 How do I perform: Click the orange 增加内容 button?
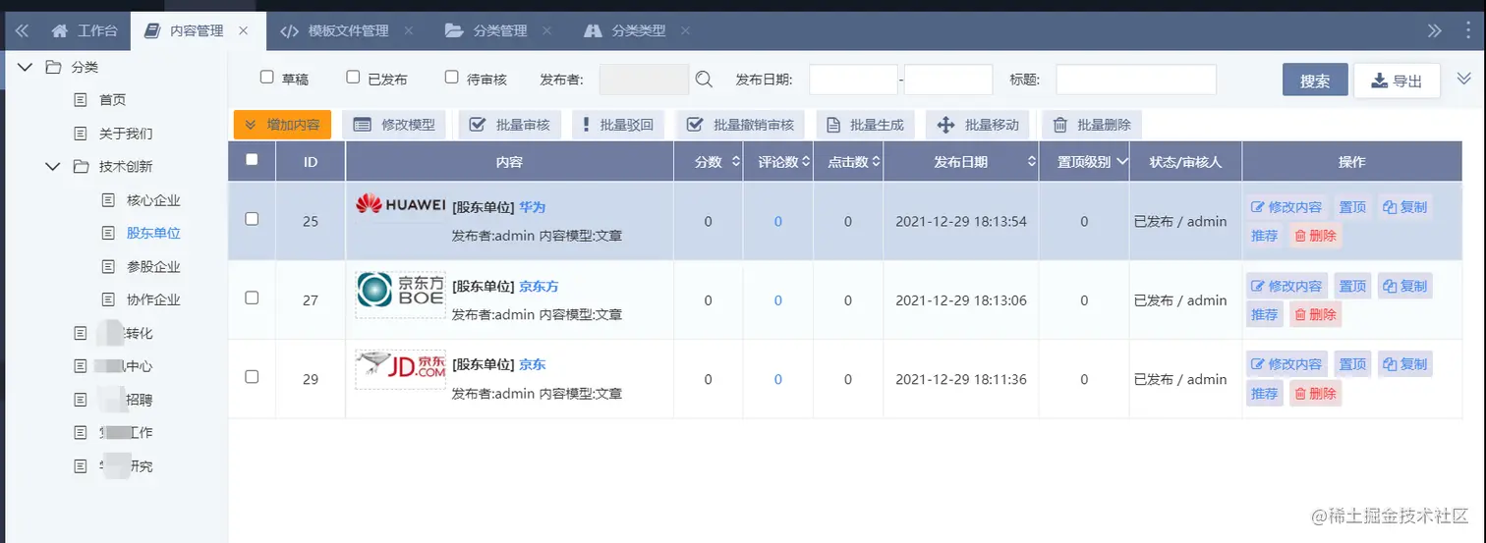click(282, 125)
